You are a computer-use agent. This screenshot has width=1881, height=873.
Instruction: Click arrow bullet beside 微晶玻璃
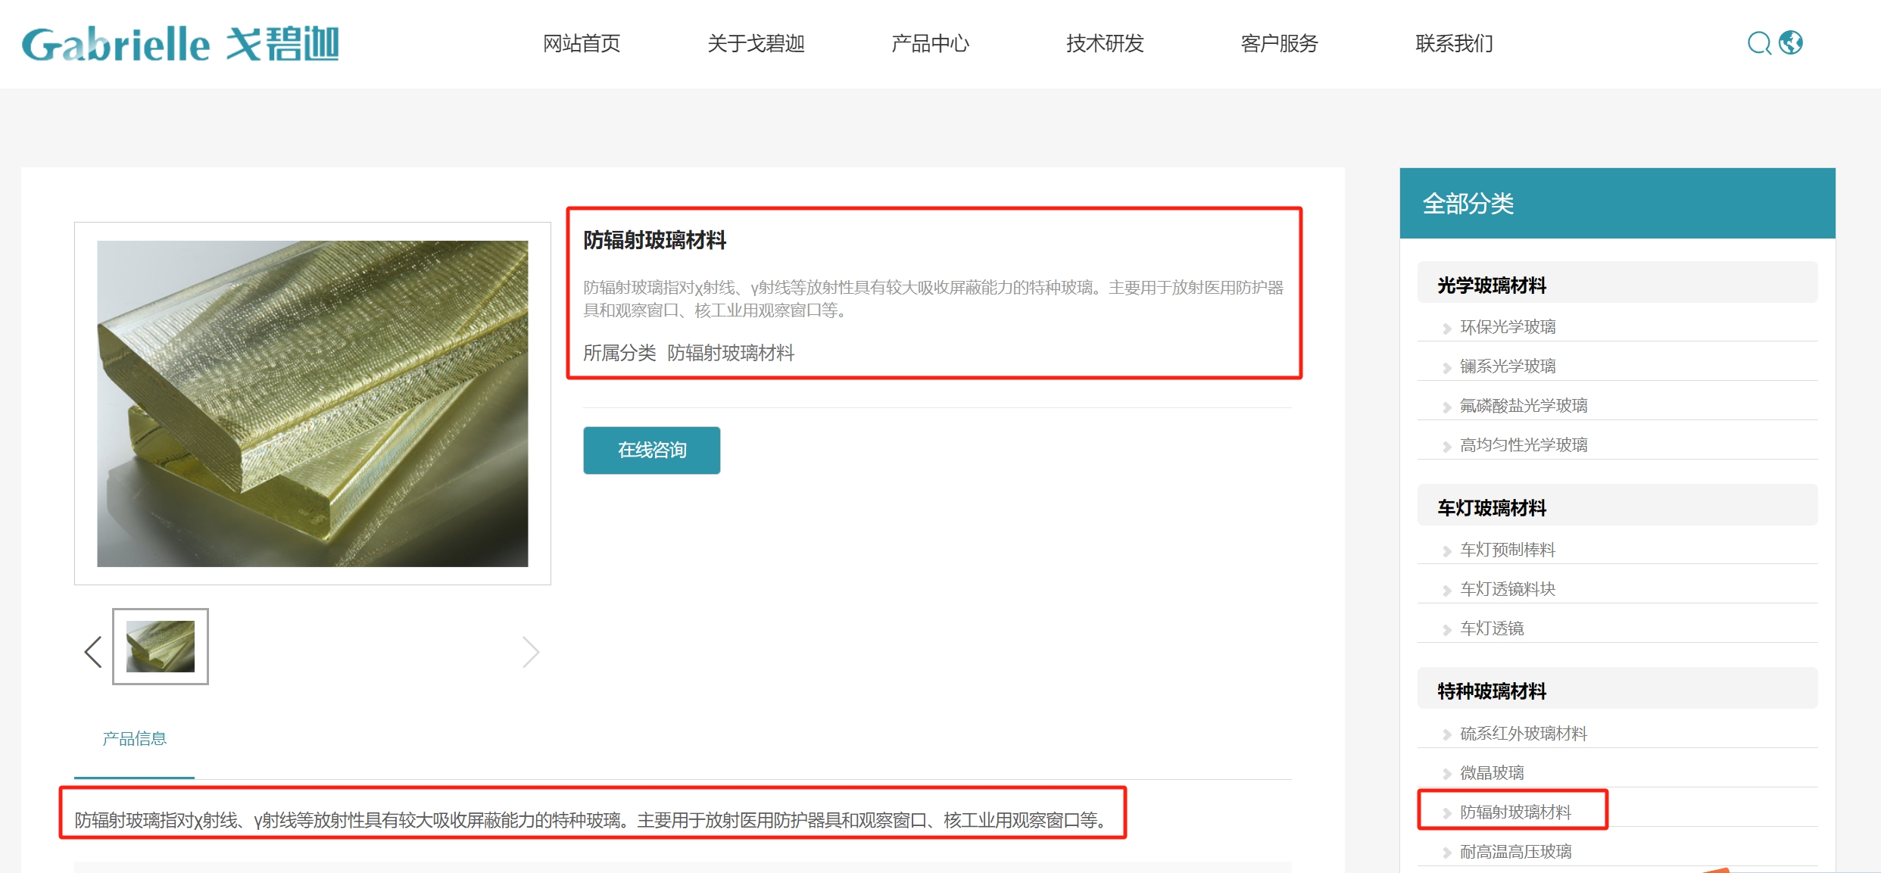coord(1446,774)
